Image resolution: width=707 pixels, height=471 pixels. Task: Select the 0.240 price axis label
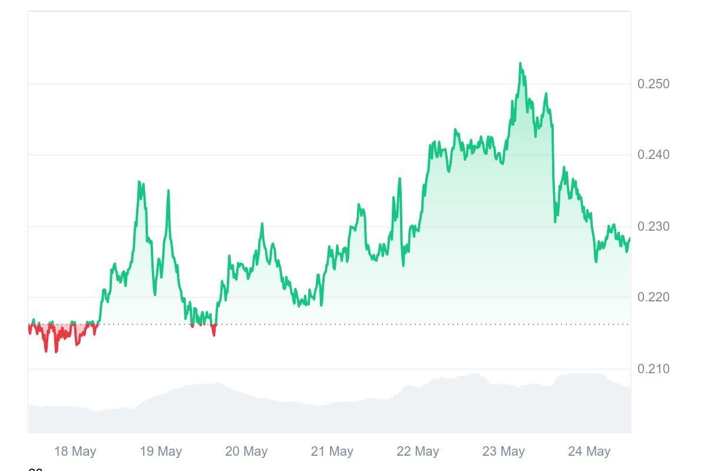point(653,155)
